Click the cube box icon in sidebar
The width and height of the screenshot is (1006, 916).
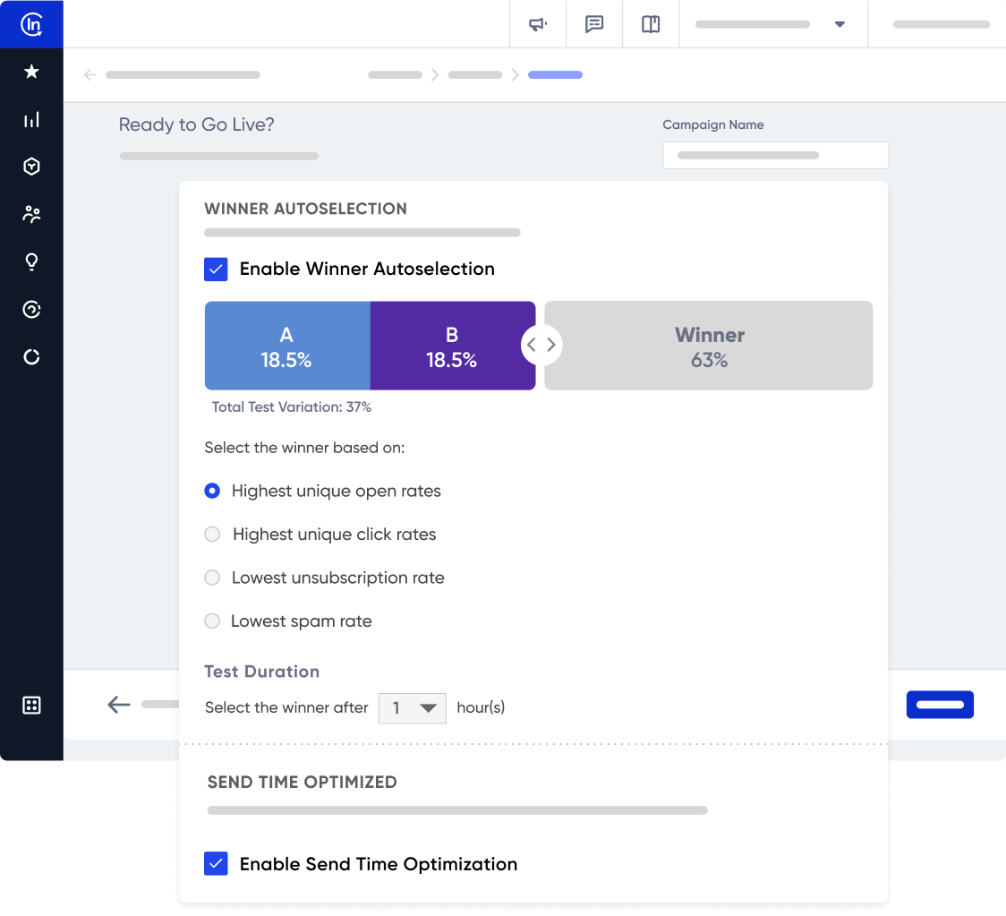[x=31, y=167]
